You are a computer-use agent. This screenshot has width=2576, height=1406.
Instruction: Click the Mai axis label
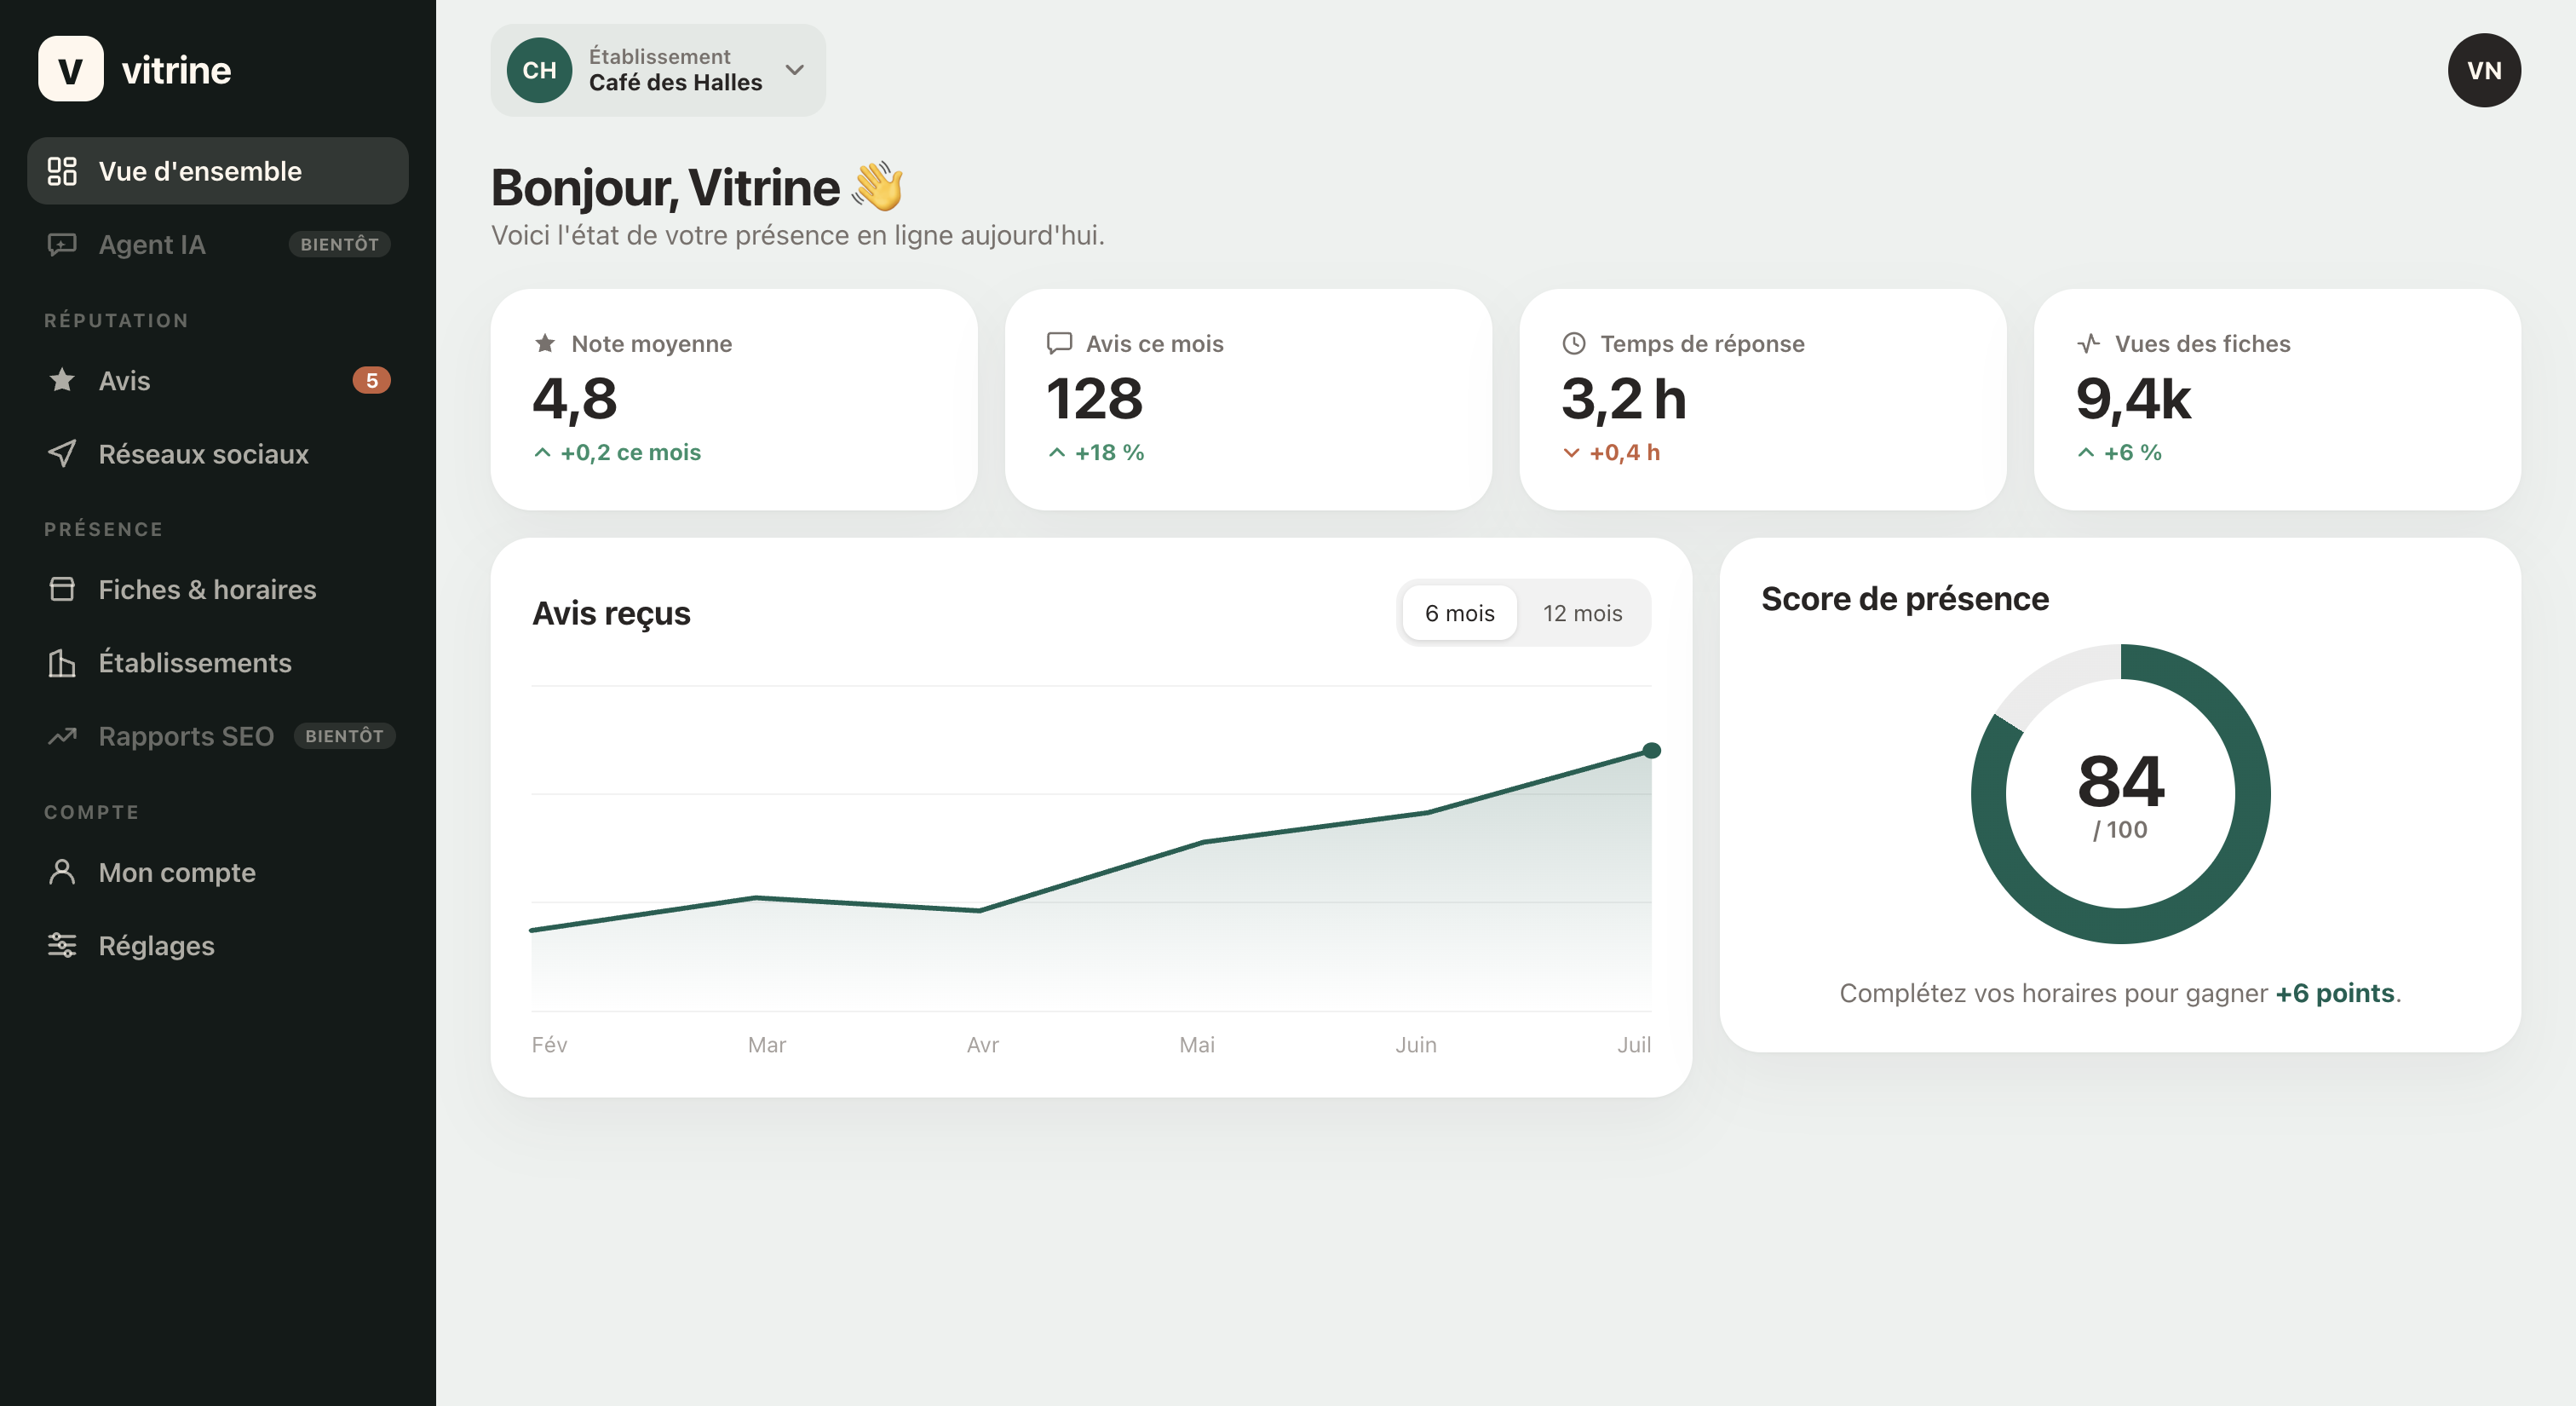1197,1044
